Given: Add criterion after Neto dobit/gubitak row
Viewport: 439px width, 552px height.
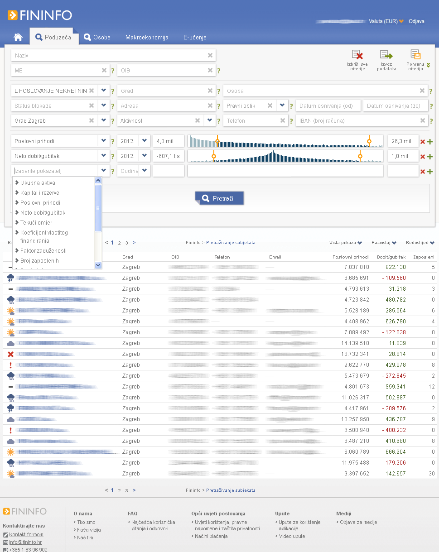Looking at the screenshot, I should click(430, 157).
